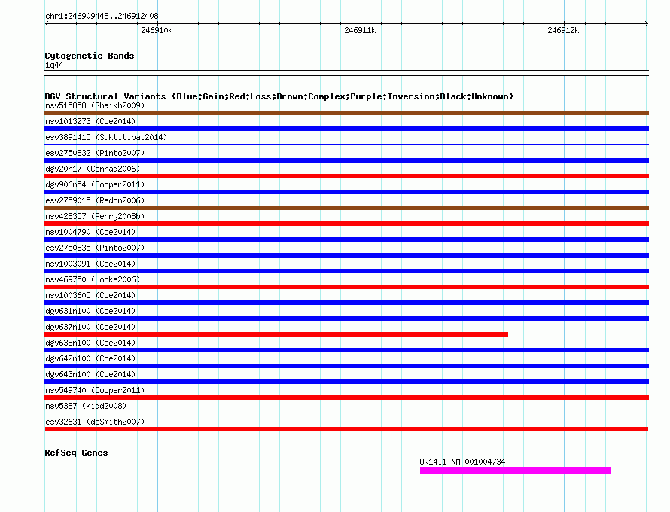
Task: Select the 1q44 band label
Action: 54,65
